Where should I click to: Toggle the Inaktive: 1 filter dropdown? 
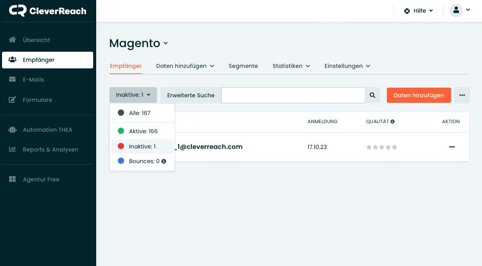pyautogui.click(x=133, y=95)
